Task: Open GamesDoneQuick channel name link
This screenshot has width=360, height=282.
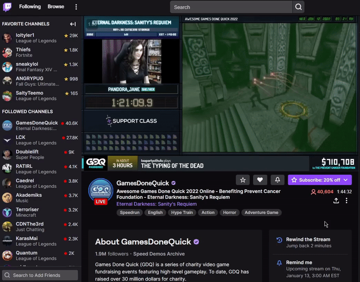Action: (x=143, y=183)
